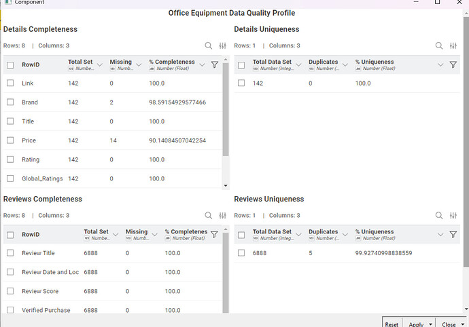This screenshot has height=327, width=469.
Task: Click filter funnel icon in Details Completeness header
Action: pos(215,64)
